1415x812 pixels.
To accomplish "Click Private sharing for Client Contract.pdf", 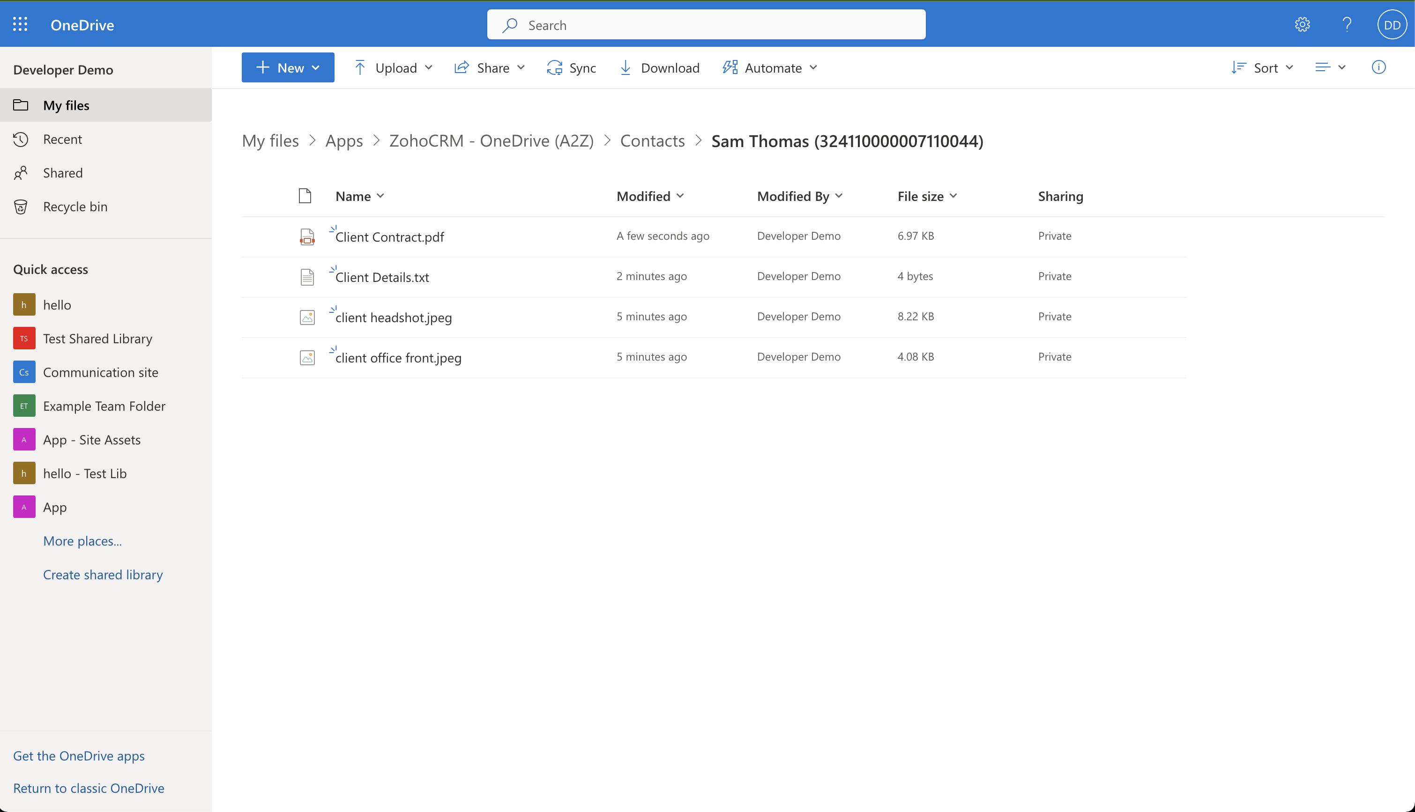I will click(1055, 236).
